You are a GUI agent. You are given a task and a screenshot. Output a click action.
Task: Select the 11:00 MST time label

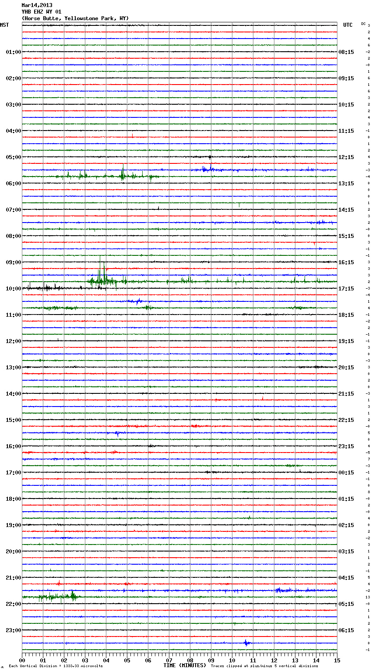(14, 315)
